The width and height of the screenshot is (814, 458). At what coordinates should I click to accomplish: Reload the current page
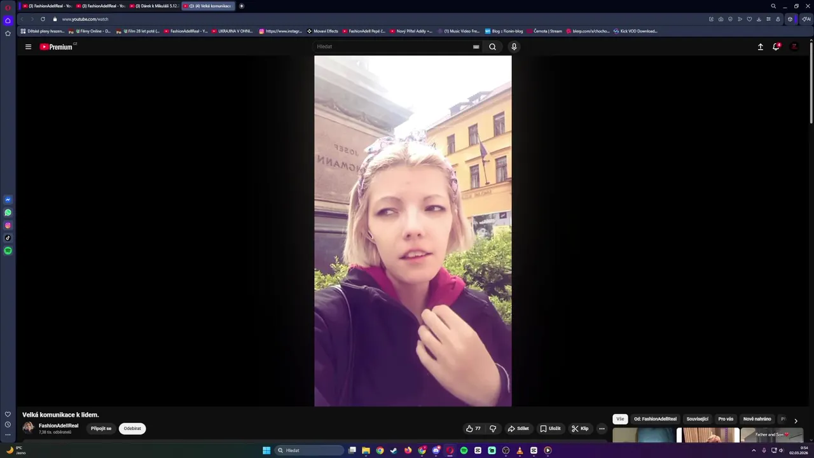(x=43, y=19)
